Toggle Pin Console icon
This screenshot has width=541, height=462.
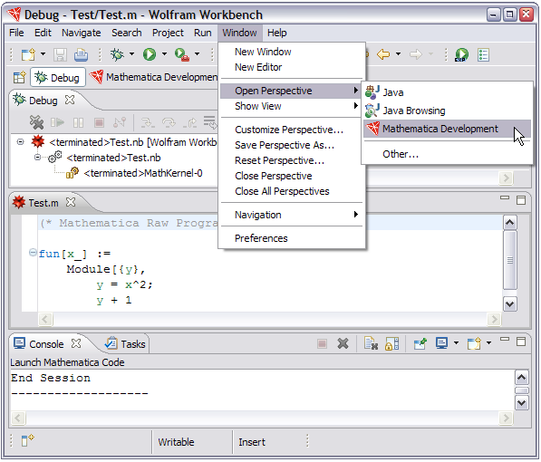pos(420,343)
